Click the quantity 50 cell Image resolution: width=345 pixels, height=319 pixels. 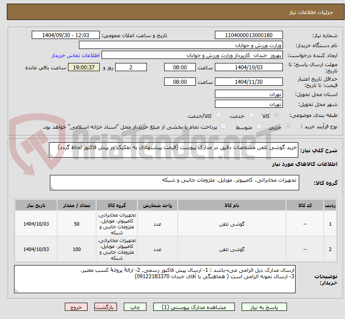(x=77, y=224)
